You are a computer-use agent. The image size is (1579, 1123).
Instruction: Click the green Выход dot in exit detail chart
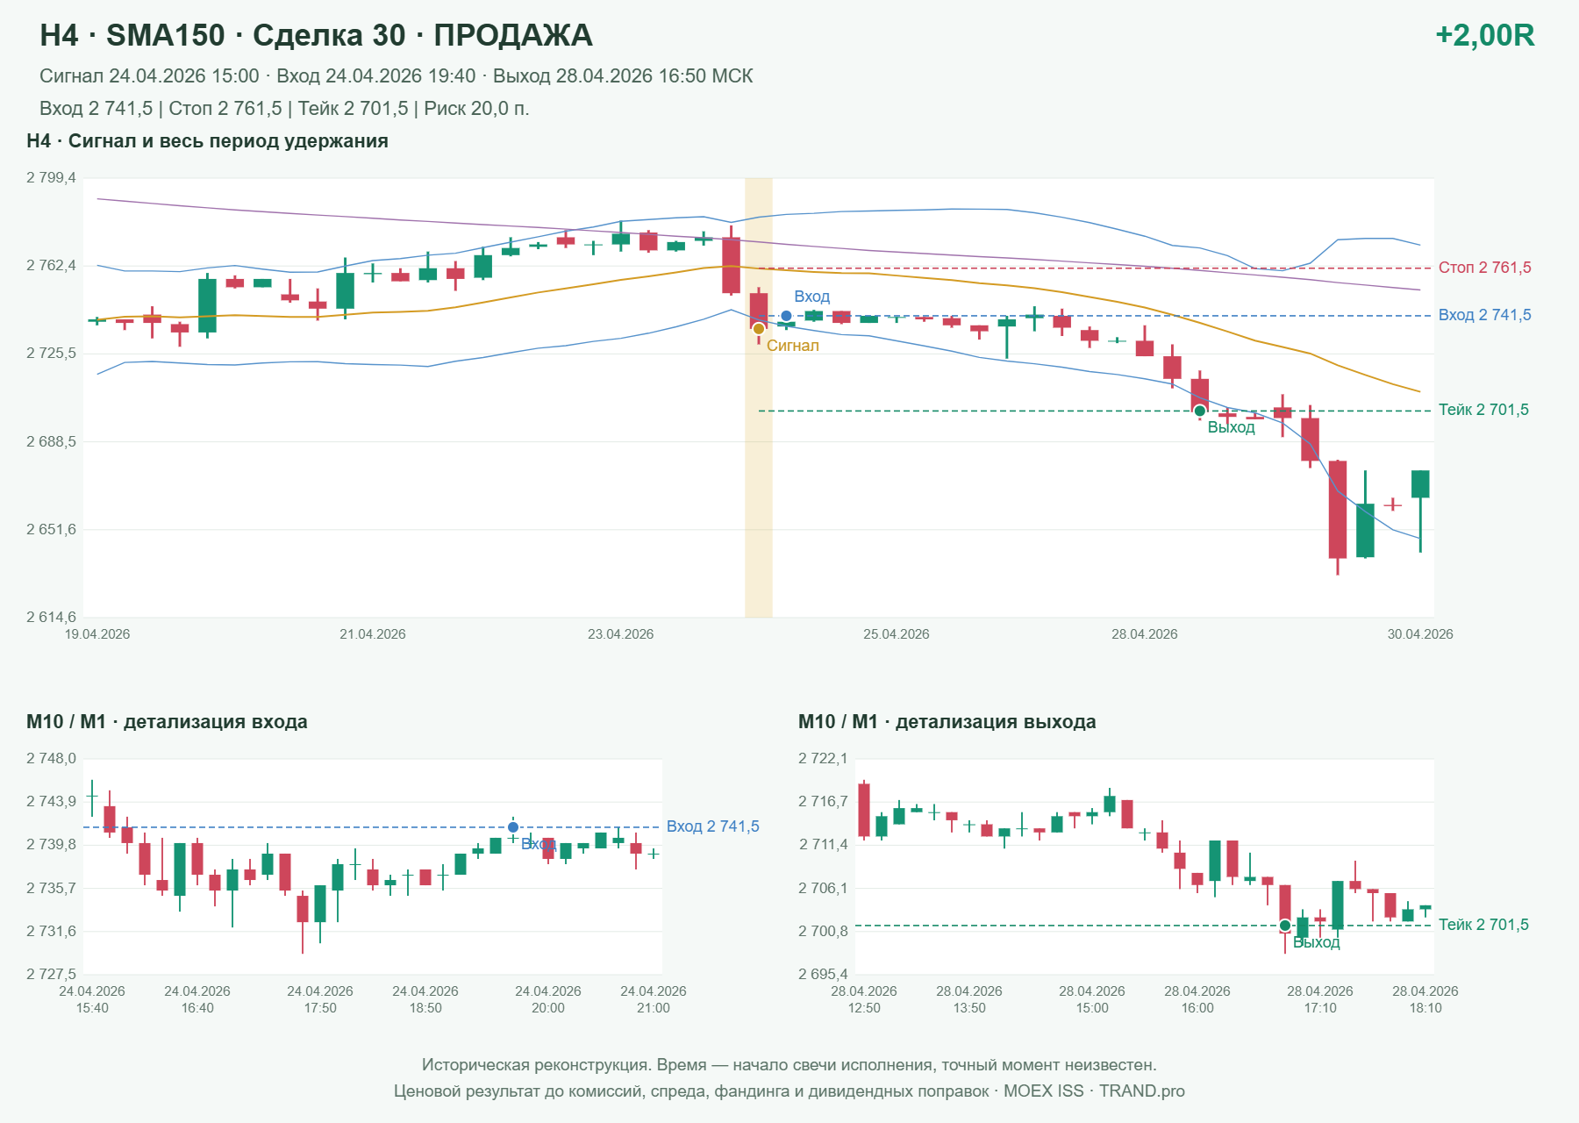click(1285, 926)
